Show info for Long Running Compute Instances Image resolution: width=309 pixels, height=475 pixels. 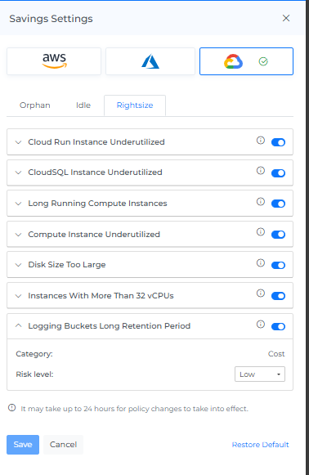click(x=261, y=201)
